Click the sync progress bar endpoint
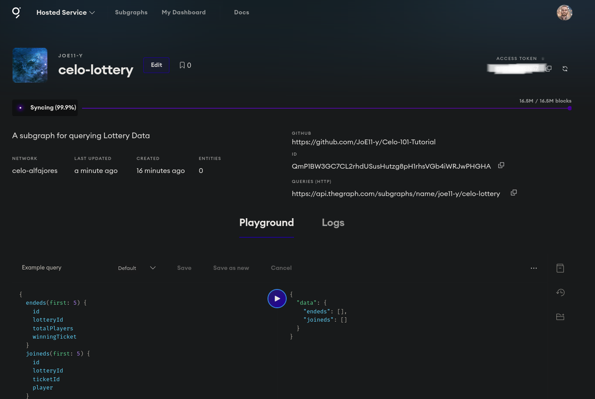 click(569, 108)
